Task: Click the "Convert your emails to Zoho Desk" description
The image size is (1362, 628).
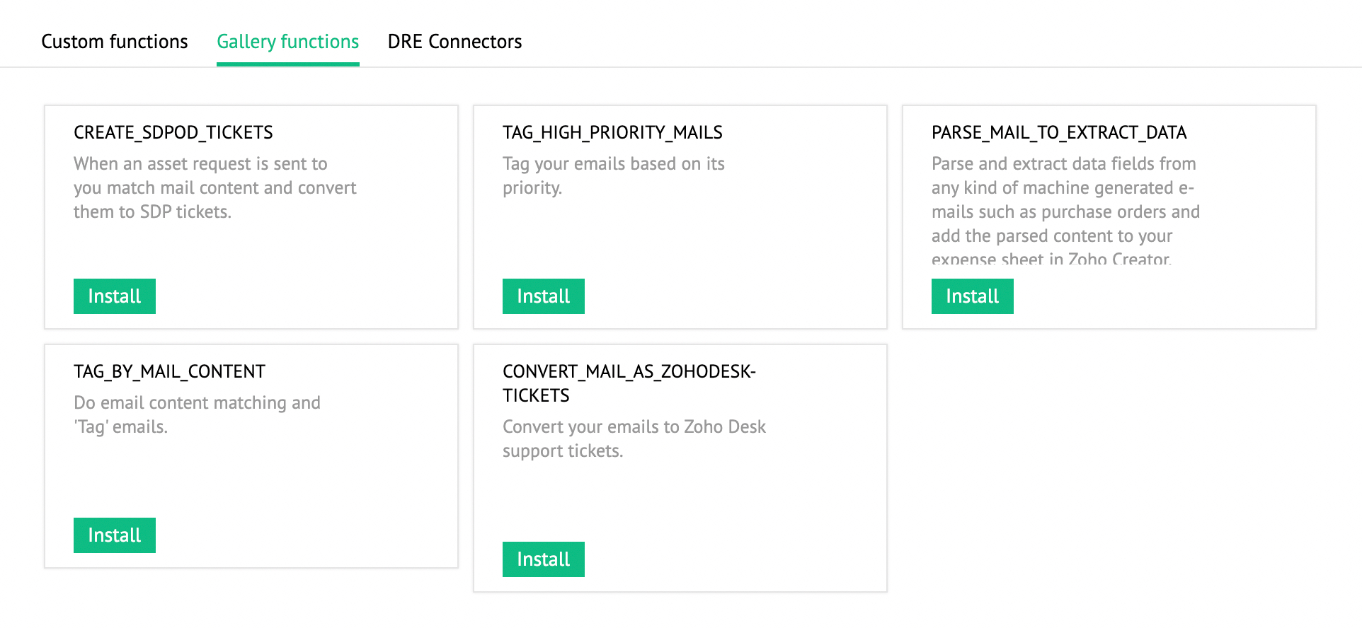Action: click(x=634, y=438)
